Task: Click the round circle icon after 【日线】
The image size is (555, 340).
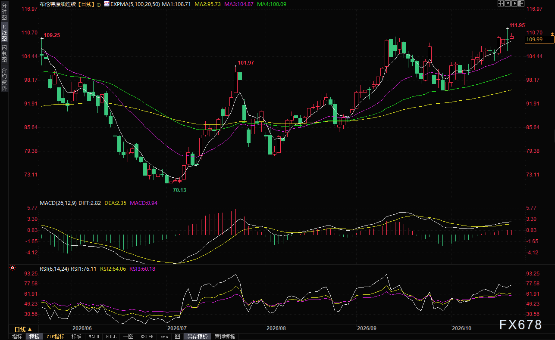Action: point(99,4)
